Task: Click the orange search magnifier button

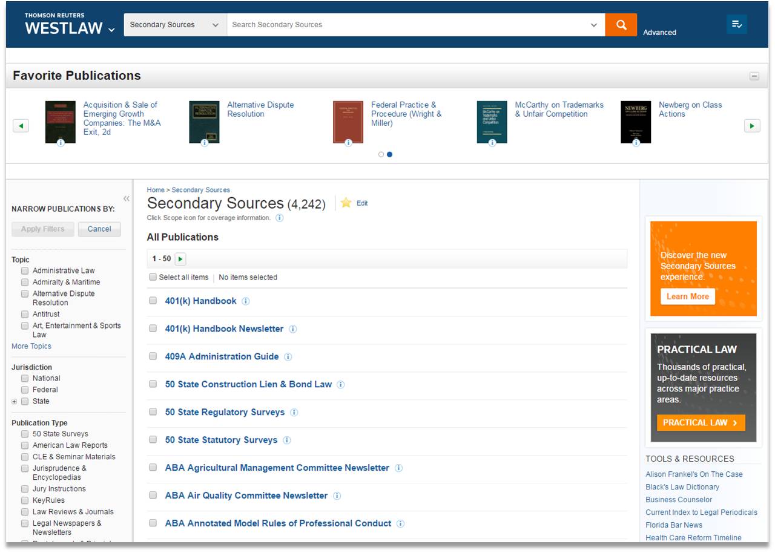Action: click(x=621, y=25)
